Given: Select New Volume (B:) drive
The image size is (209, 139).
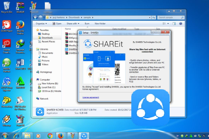Looking at the screenshot, I should pos(48,83).
